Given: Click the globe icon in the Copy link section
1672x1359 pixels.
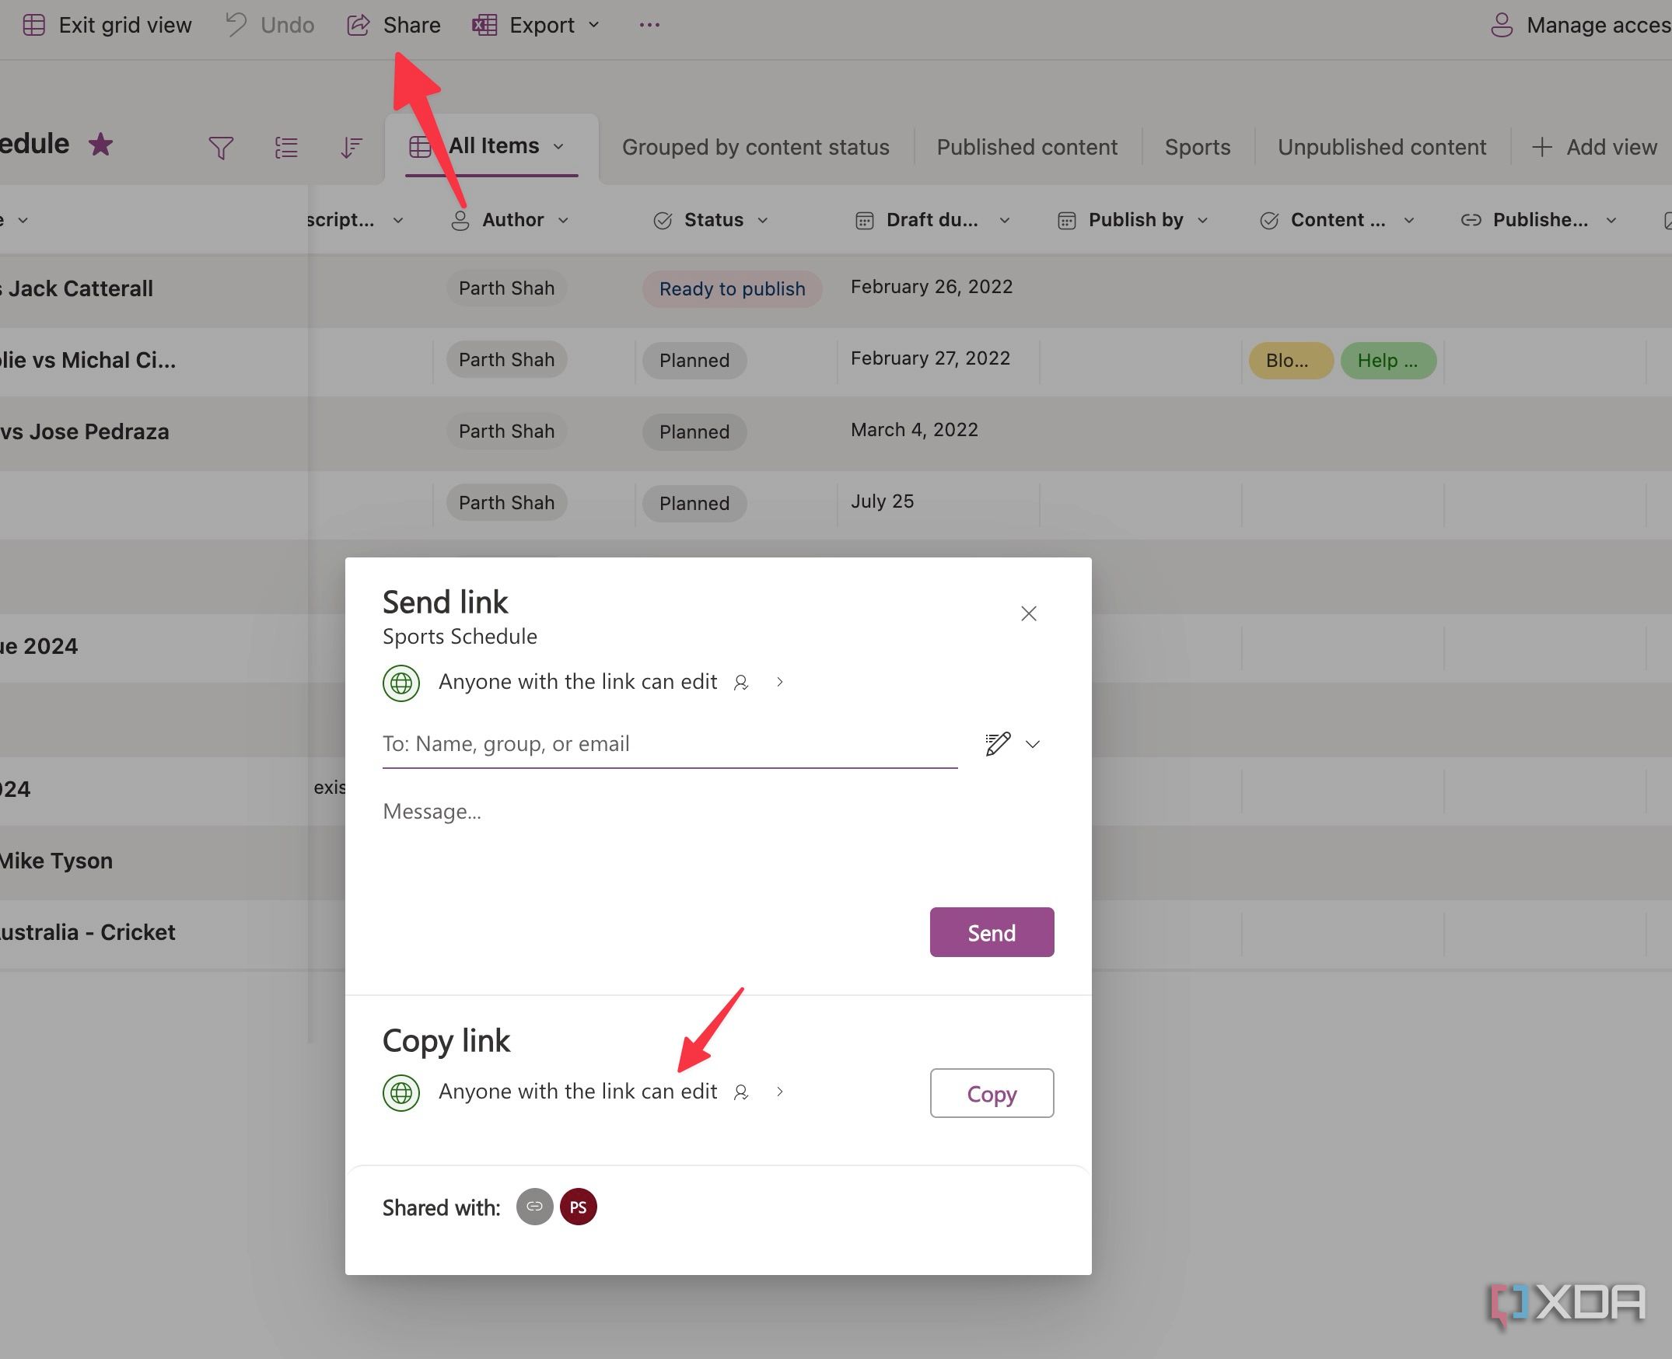Looking at the screenshot, I should 401,1092.
